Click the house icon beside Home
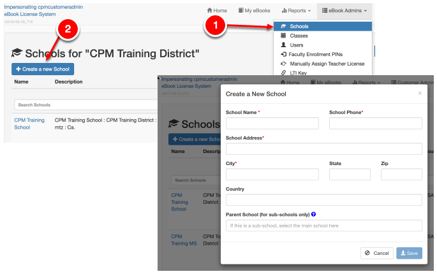 tap(210, 10)
